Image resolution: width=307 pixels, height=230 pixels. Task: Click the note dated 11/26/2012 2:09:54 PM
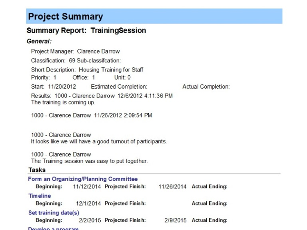pyautogui.click(x=91, y=116)
